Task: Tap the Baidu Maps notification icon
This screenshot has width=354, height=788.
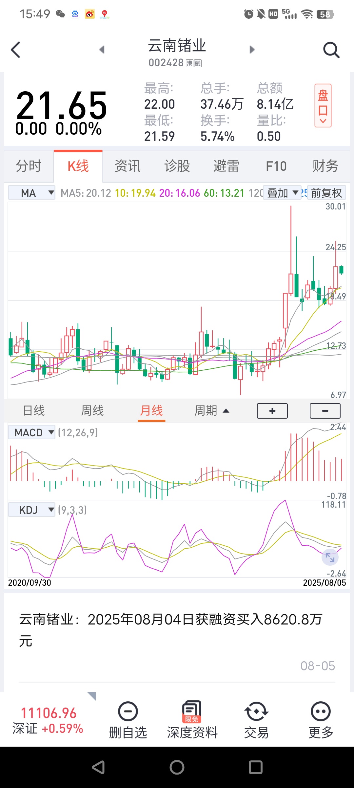Action: [x=105, y=14]
